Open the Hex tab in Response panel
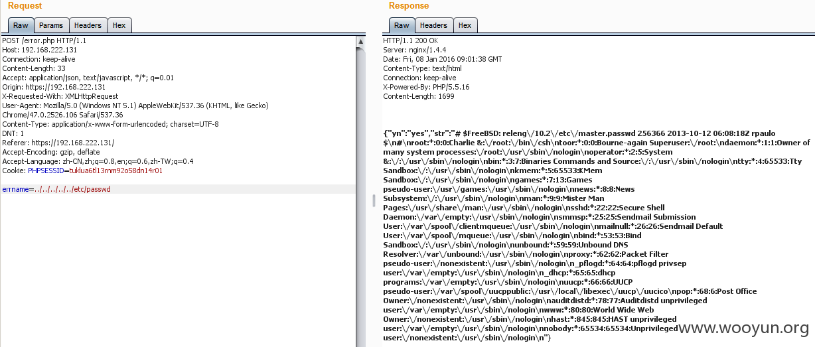Image resolution: width=815 pixels, height=347 pixels. click(x=465, y=25)
